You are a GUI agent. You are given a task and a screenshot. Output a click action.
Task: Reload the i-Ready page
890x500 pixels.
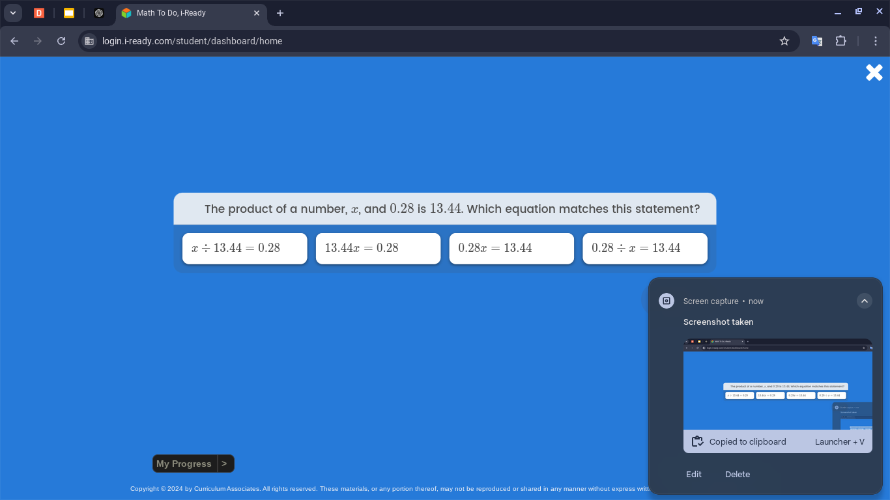click(61, 41)
